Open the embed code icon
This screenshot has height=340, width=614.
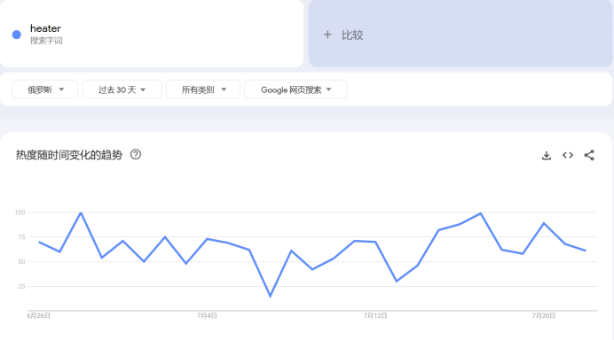(568, 155)
